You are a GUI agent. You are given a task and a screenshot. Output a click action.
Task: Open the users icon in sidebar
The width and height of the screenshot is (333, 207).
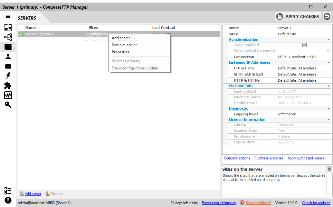coord(8,57)
